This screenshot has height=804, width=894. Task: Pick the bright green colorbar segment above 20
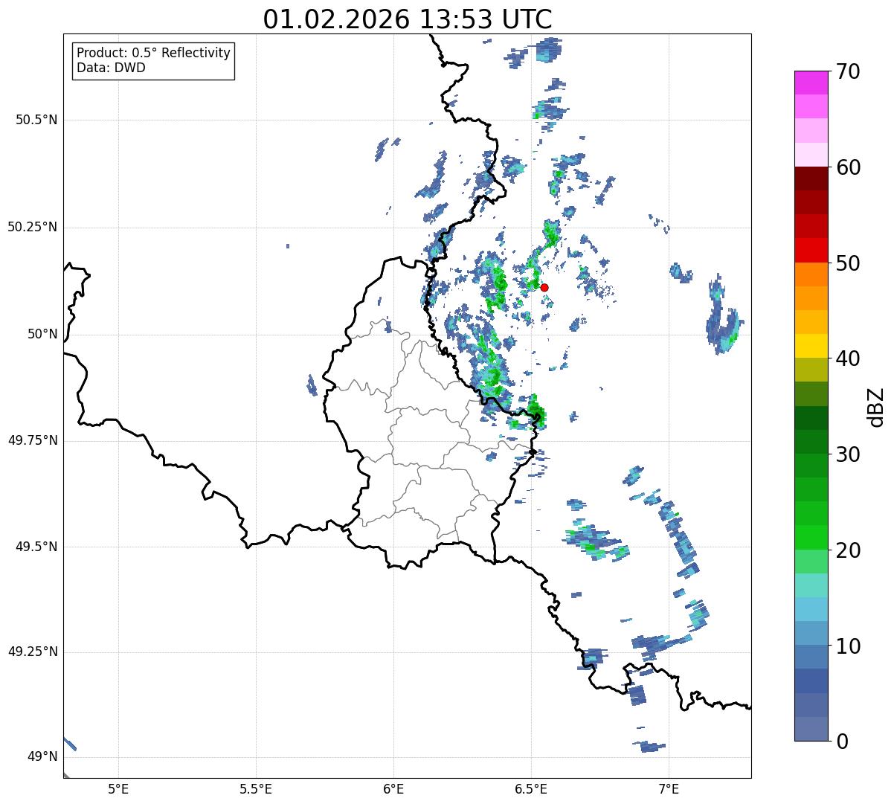click(811, 537)
